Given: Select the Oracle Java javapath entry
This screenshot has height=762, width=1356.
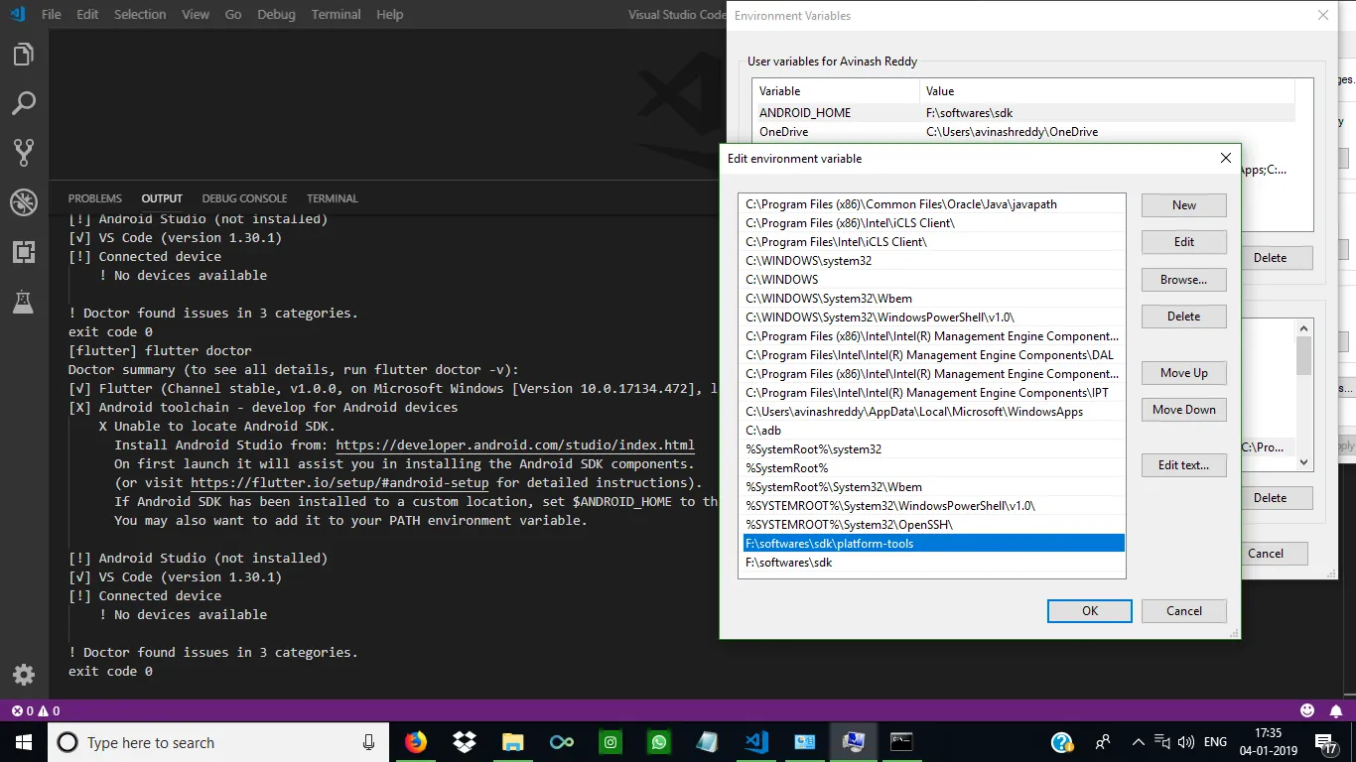Looking at the screenshot, I should pos(934,204).
